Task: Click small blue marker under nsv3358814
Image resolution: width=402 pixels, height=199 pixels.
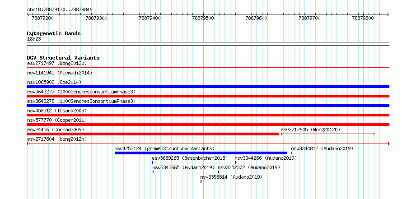Action: (201, 181)
